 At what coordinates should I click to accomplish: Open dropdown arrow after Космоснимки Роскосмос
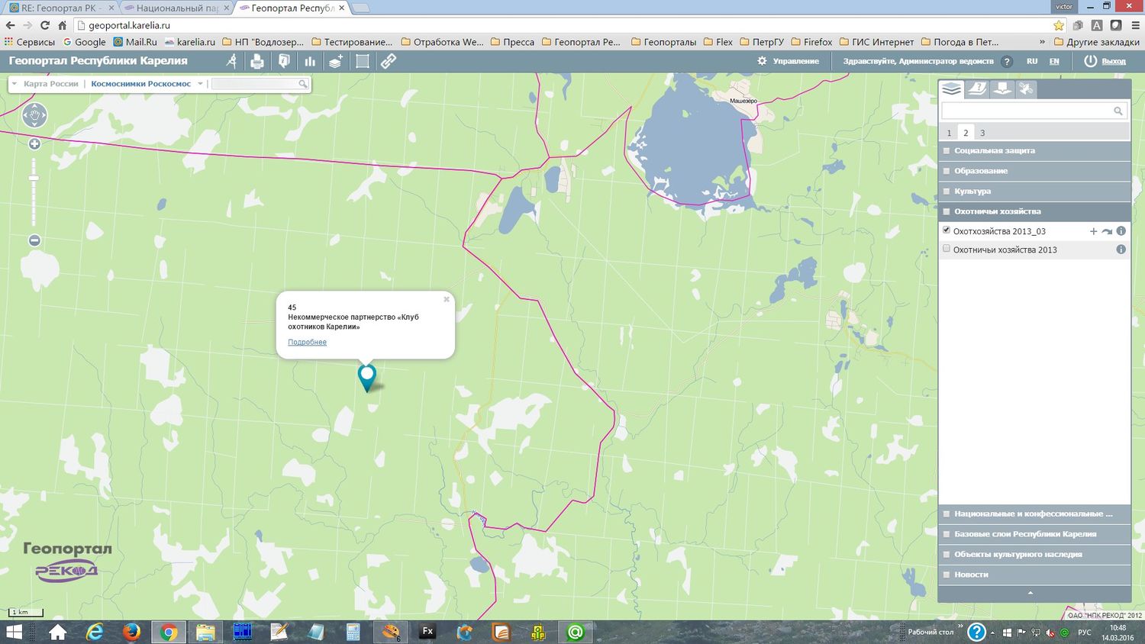click(200, 84)
